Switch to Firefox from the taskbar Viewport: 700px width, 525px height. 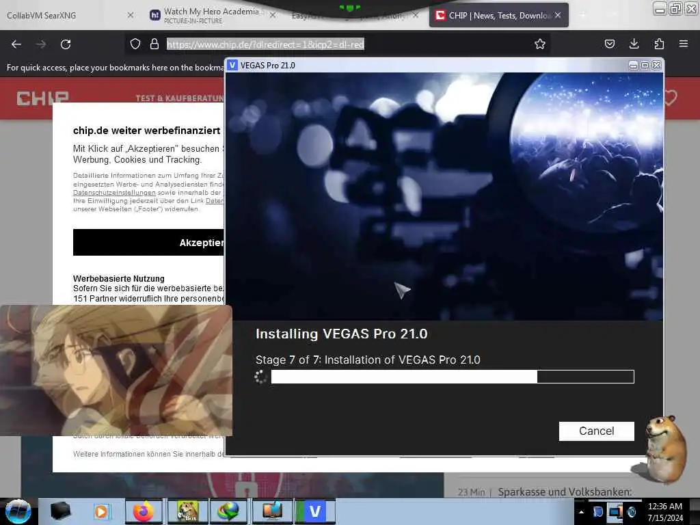point(144,511)
